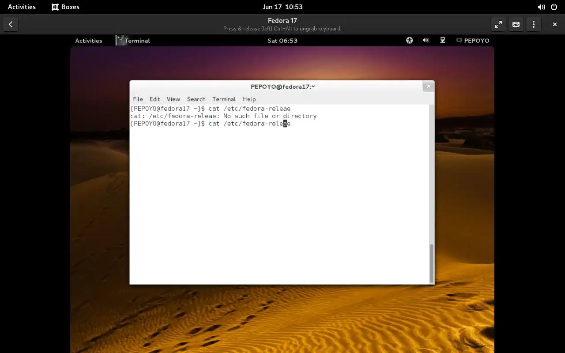The width and height of the screenshot is (565, 353).
Task: Click the guest volume icon
Action: 426,40
